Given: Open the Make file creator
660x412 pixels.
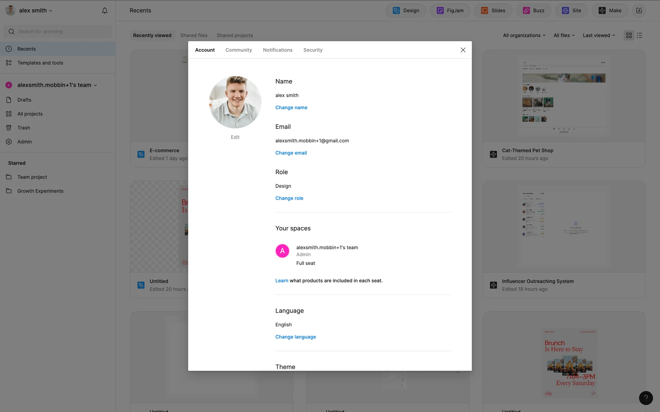Looking at the screenshot, I should click(610, 11).
